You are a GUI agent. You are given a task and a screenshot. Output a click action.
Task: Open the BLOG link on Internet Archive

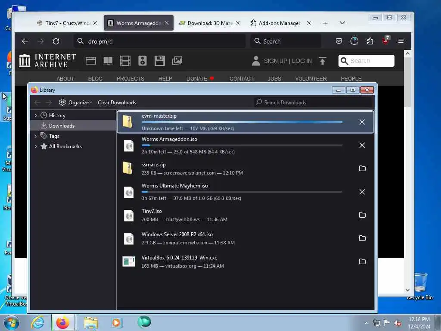(x=95, y=79)
